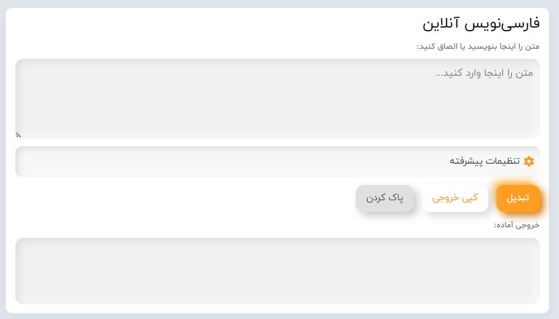The image size is (559, 319).
Task: Click the "فارسی‌نویس آنلاین" page heading
Action: [x=481, y=23]
